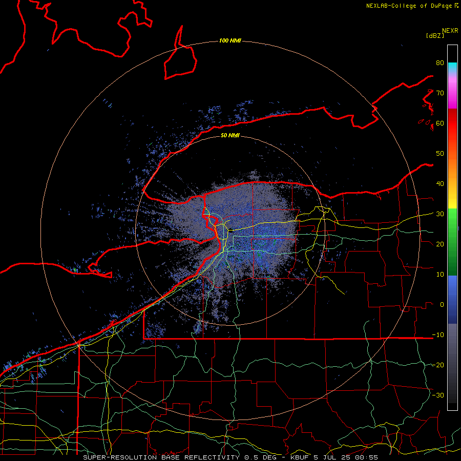Click the 20 value on the dBZ scale

click(x=440, y=244)
